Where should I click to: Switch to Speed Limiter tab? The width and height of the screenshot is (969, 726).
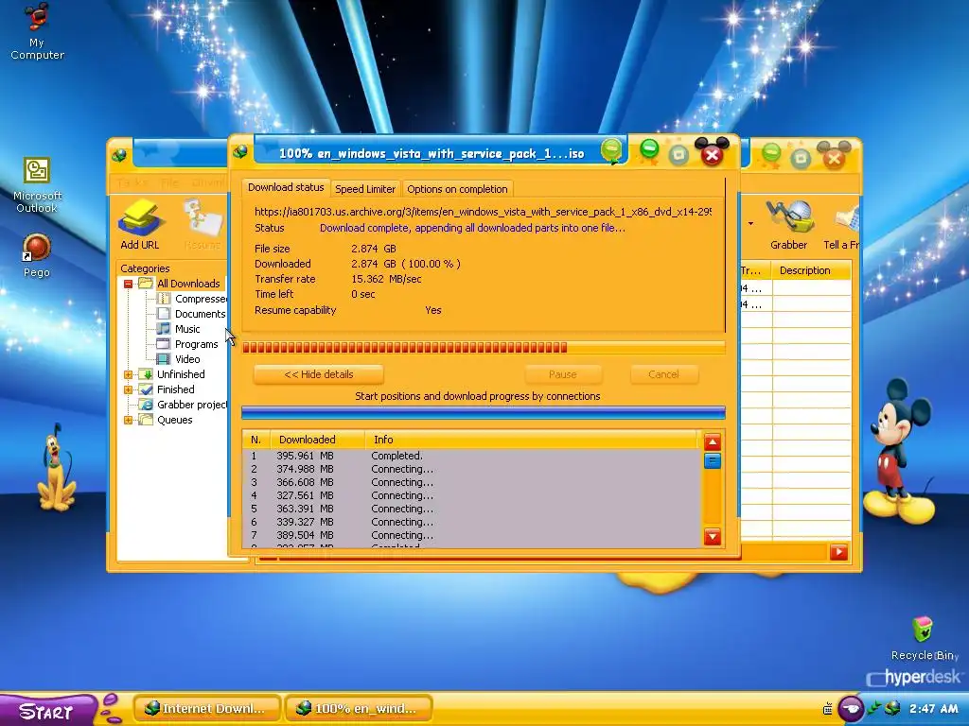[365, 189]
